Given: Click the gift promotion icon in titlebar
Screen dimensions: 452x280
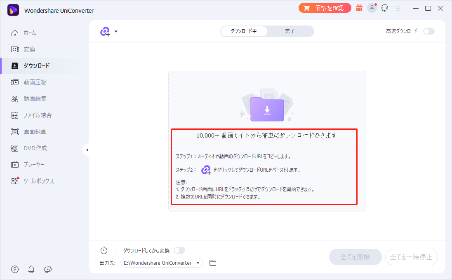Looking at the screenshot, I should (x=359, y=8).
